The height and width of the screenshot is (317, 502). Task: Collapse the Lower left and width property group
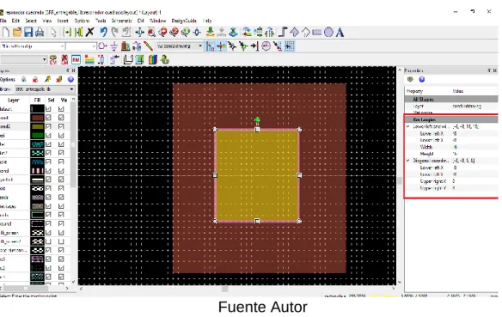(x=408, y=126)
